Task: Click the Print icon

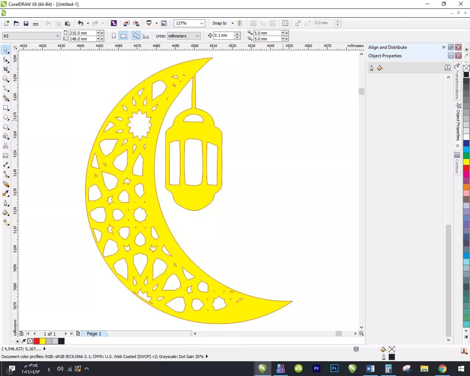Action: pos(36,23)
